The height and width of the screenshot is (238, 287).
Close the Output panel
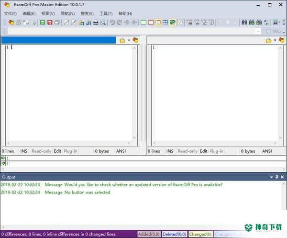point(282,177)
